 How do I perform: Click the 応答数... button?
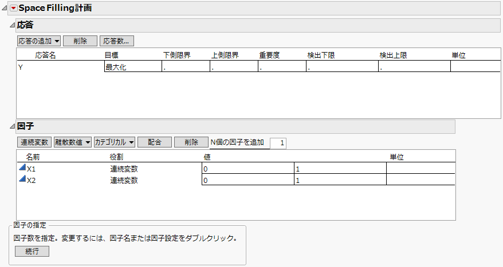[x=117, y=41]
